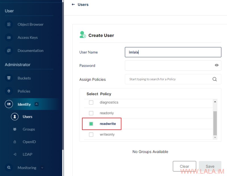The image size is (227, 176).
Task: Go back using the Users arrow
Action: pos(73,5)
